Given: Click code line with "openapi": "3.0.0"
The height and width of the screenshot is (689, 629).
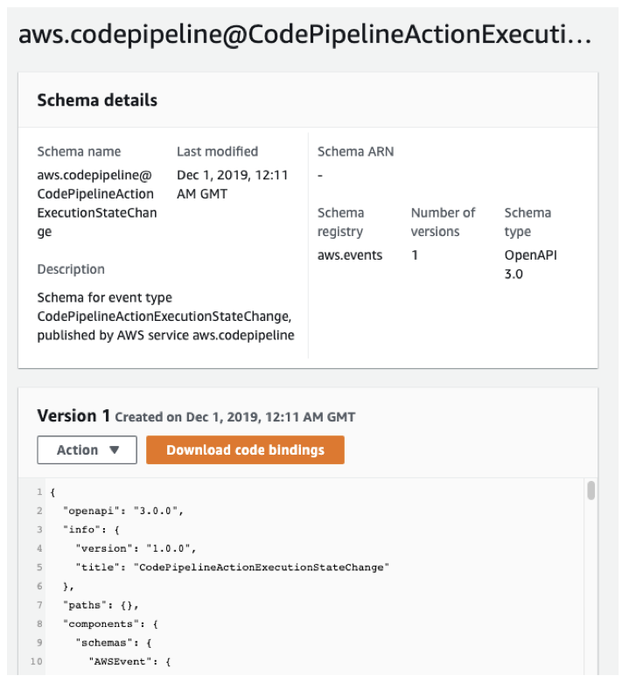Looking at the screenshot, I should pyautogui.click(x=123, y=511).
